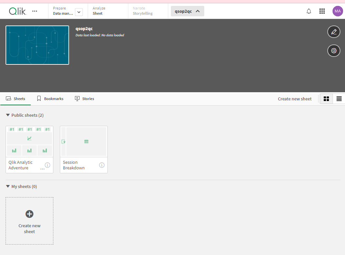Switch to the Sheets tab
345x255 pixels.
(15, 99)
